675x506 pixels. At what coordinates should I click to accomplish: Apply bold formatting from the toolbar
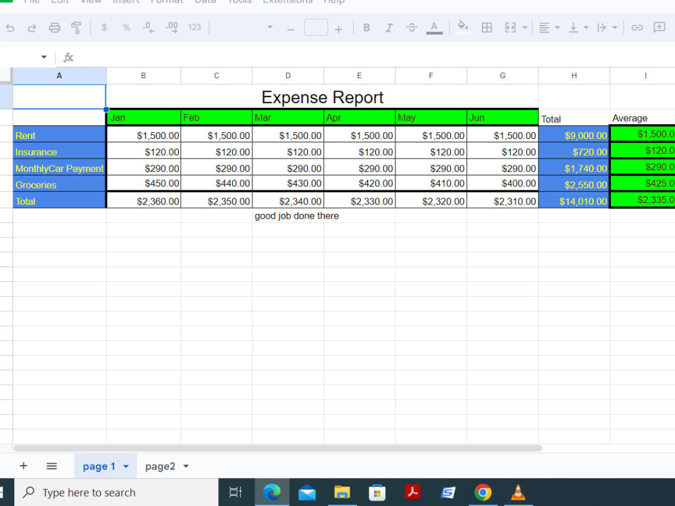tap(367, 27)
